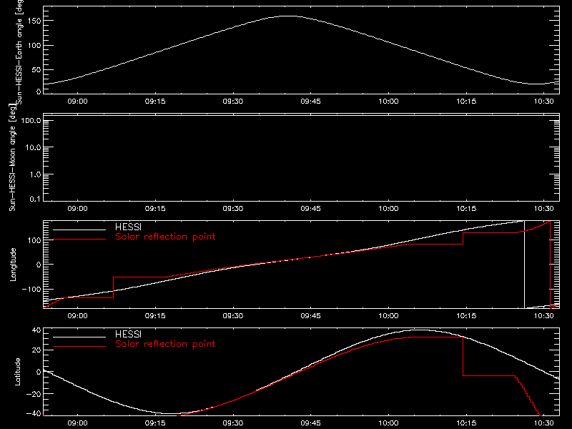Click 09:15 under the Moon angle plot
The image size is (572, 429).
(155, 208)
